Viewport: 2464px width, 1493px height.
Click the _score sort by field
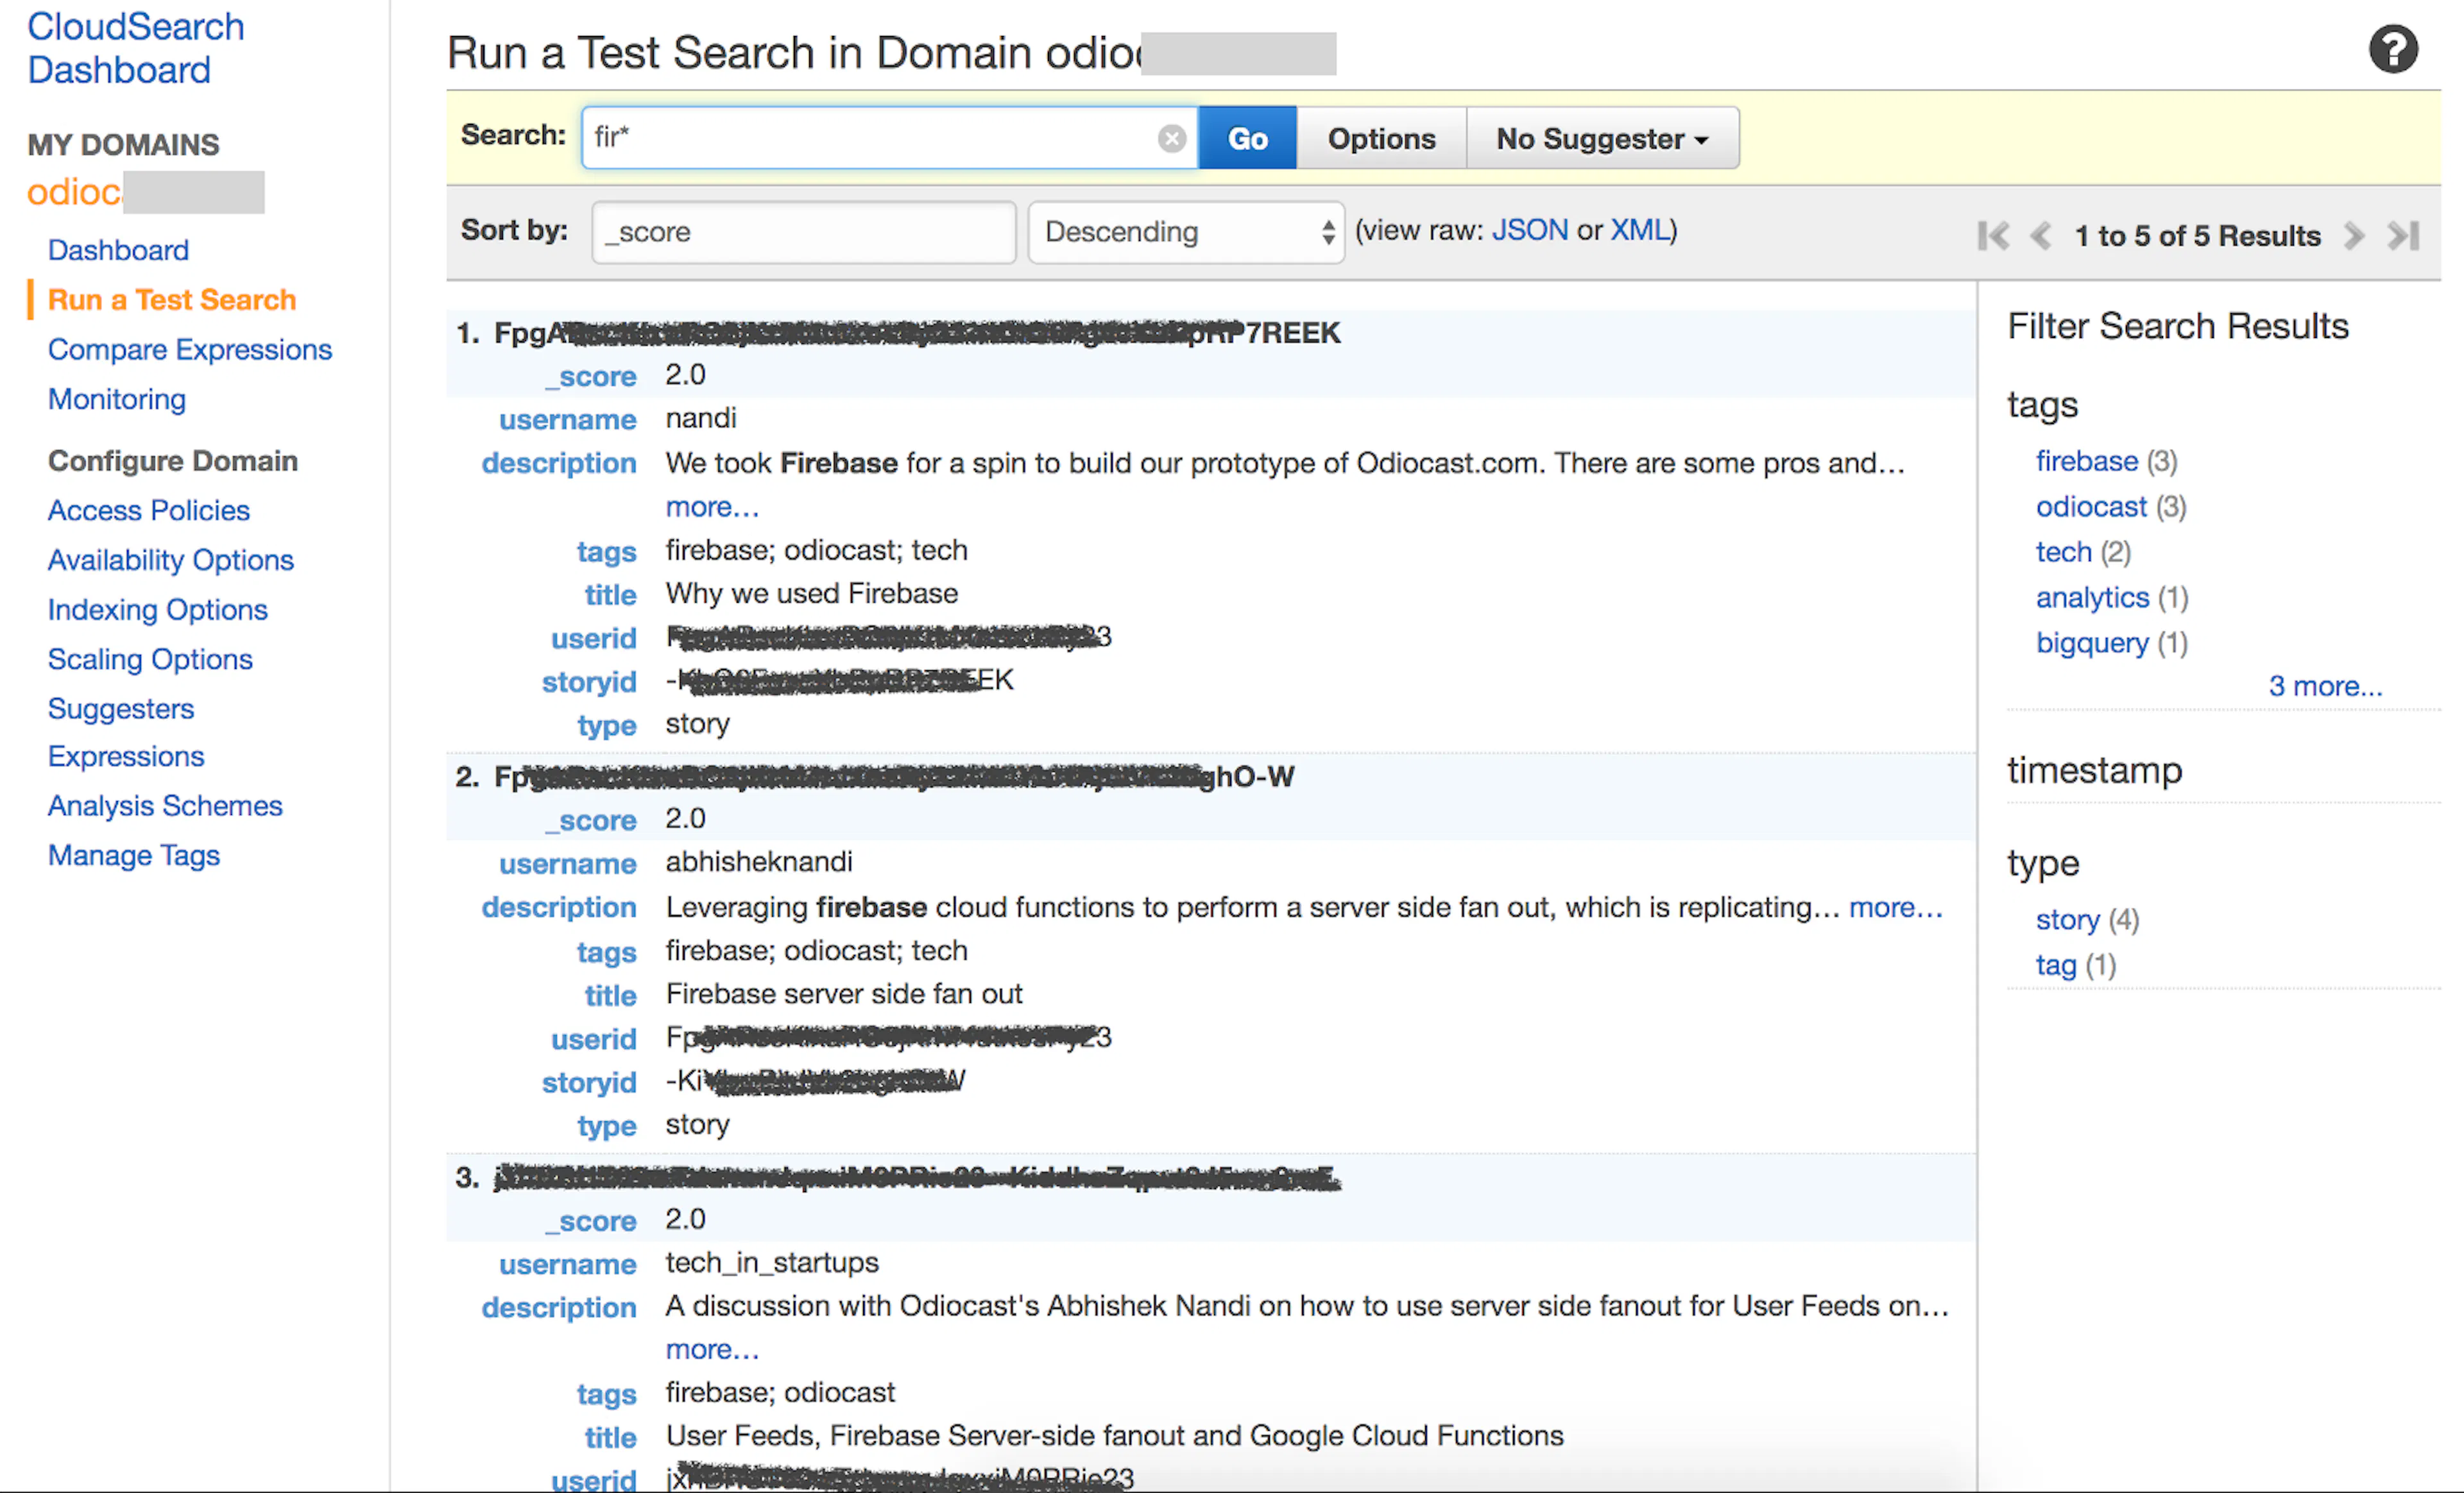[x=803, y=232]
